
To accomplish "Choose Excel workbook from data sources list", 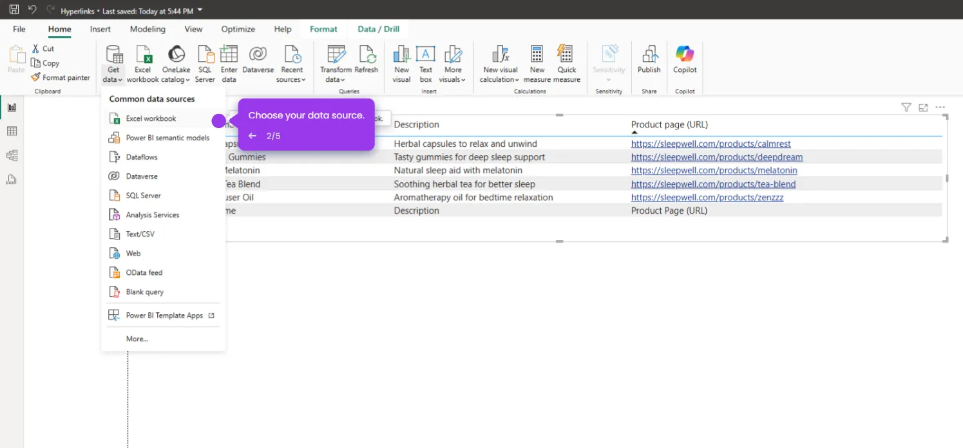I will click(163, 118).
